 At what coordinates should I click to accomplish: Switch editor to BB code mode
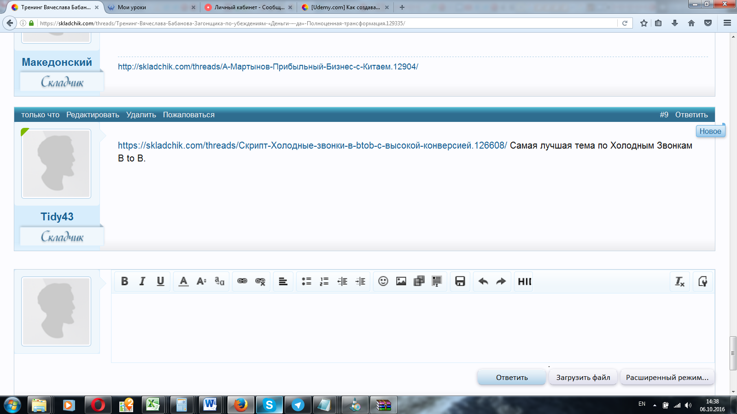pos(703,281)
